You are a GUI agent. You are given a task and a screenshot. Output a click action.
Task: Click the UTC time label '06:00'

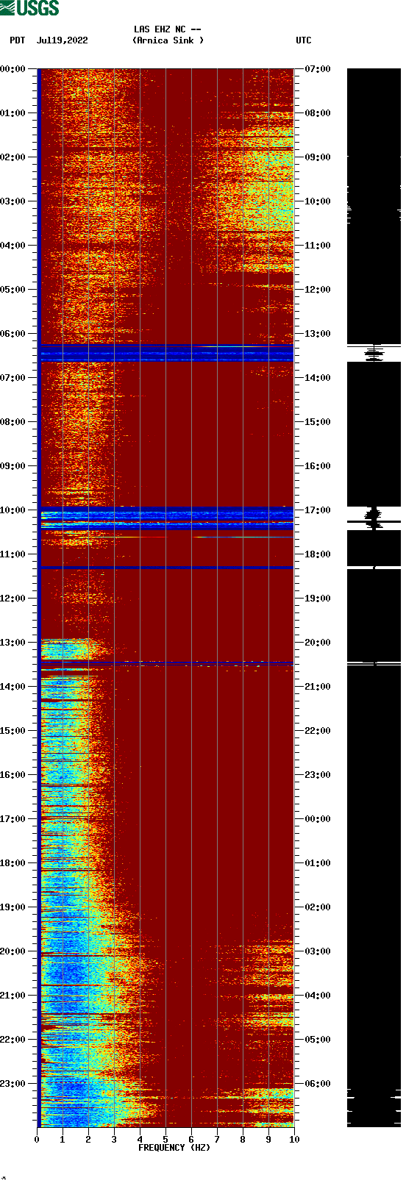pos(318,1084)
